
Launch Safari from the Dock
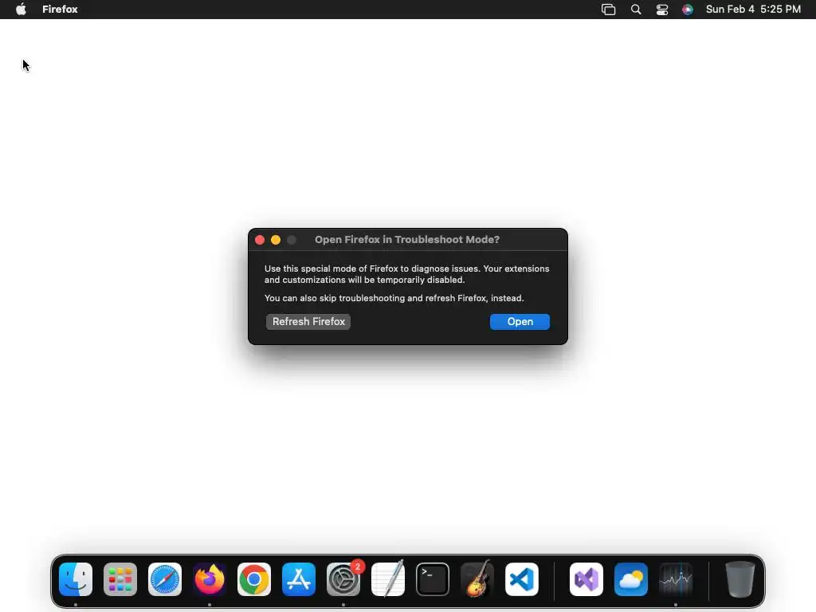(165, 579)
